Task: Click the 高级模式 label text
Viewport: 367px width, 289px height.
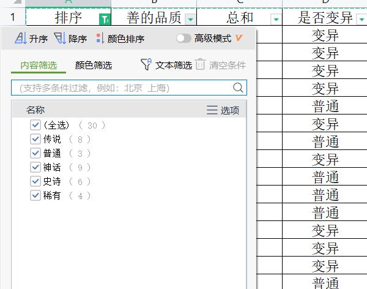Action: pos(213,39)
